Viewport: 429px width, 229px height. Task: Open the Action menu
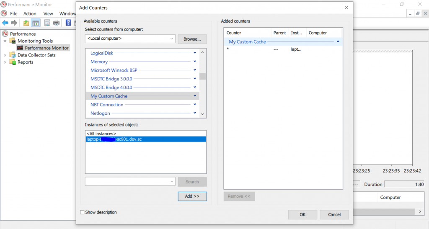[30, 13]
